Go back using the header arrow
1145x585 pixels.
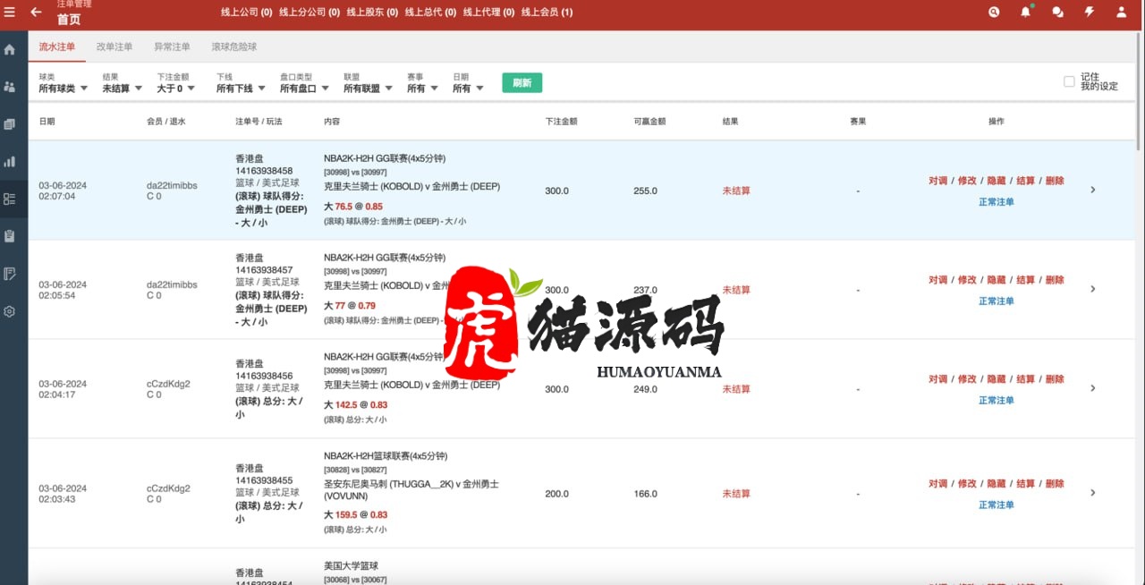click(36, 12)
